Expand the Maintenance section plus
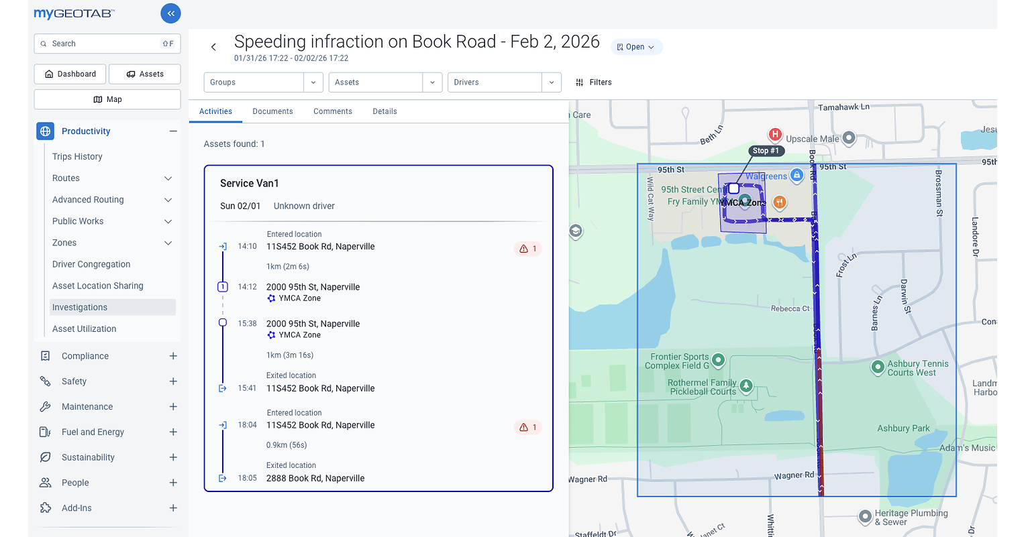The height and width of the screenshot is (537, 1026). coord(173,407)
